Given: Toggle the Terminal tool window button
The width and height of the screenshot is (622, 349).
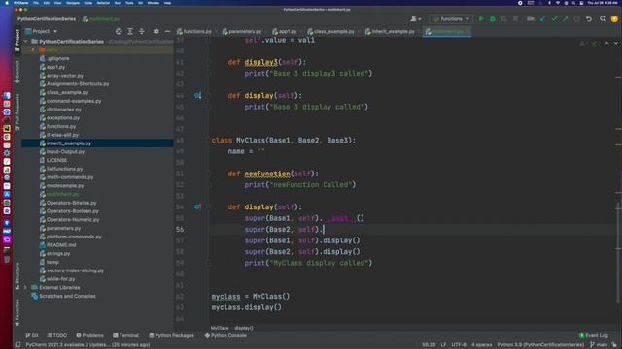Looking at the screenshot, I should (x=125, y=335).
